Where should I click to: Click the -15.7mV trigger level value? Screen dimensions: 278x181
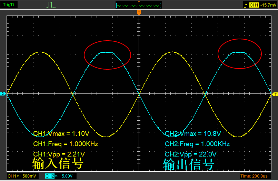[x=268, y=5]
